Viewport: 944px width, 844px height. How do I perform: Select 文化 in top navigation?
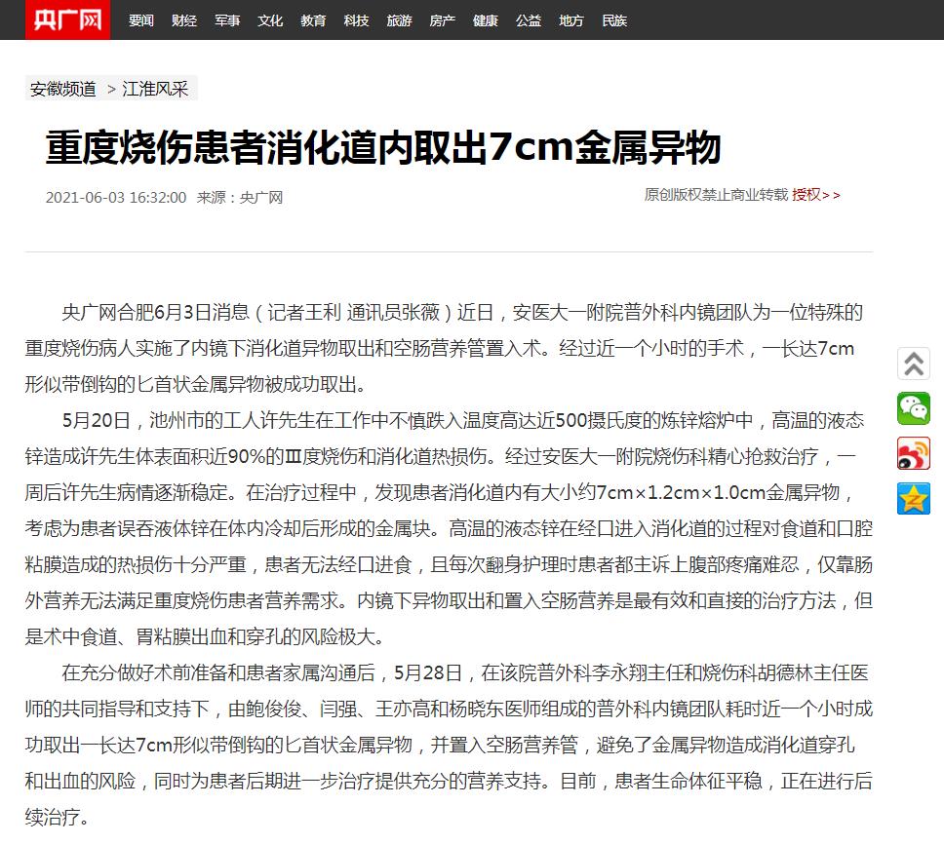pyautogui.click(x=270, y=20)
